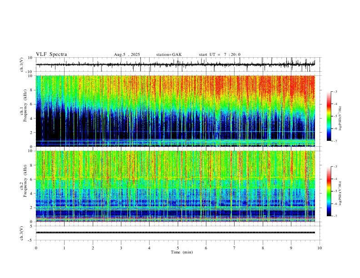The width and height of the screenshot is (360, 278).
Task: Click the 'station=GAK' label
Action: point(169,55)
